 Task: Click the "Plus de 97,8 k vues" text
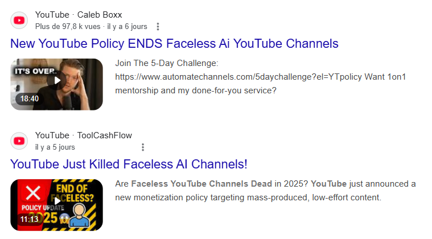coord(68,26)
